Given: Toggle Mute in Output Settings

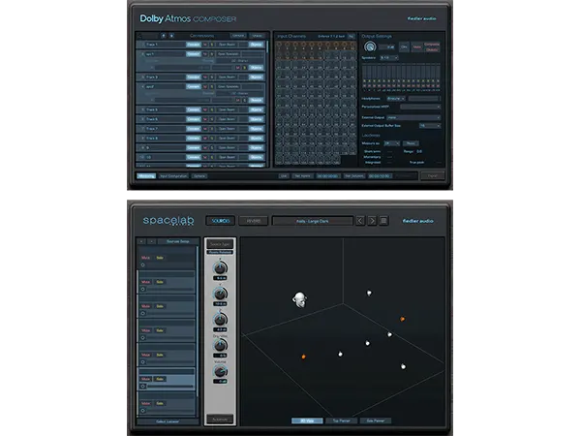Looking at the screenshot, I should pyautogui.click(x=416, y=47).
